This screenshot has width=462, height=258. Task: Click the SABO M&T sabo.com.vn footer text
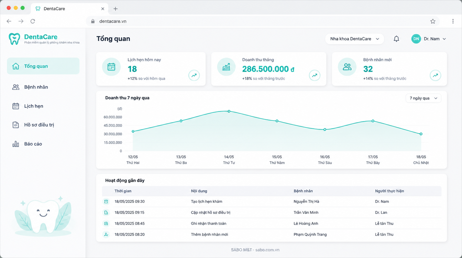point(255,250)
